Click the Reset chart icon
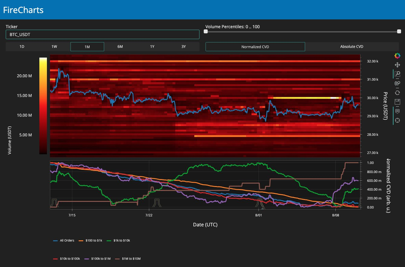This screenshot has width=405, height=267. [x=397, y=92]
